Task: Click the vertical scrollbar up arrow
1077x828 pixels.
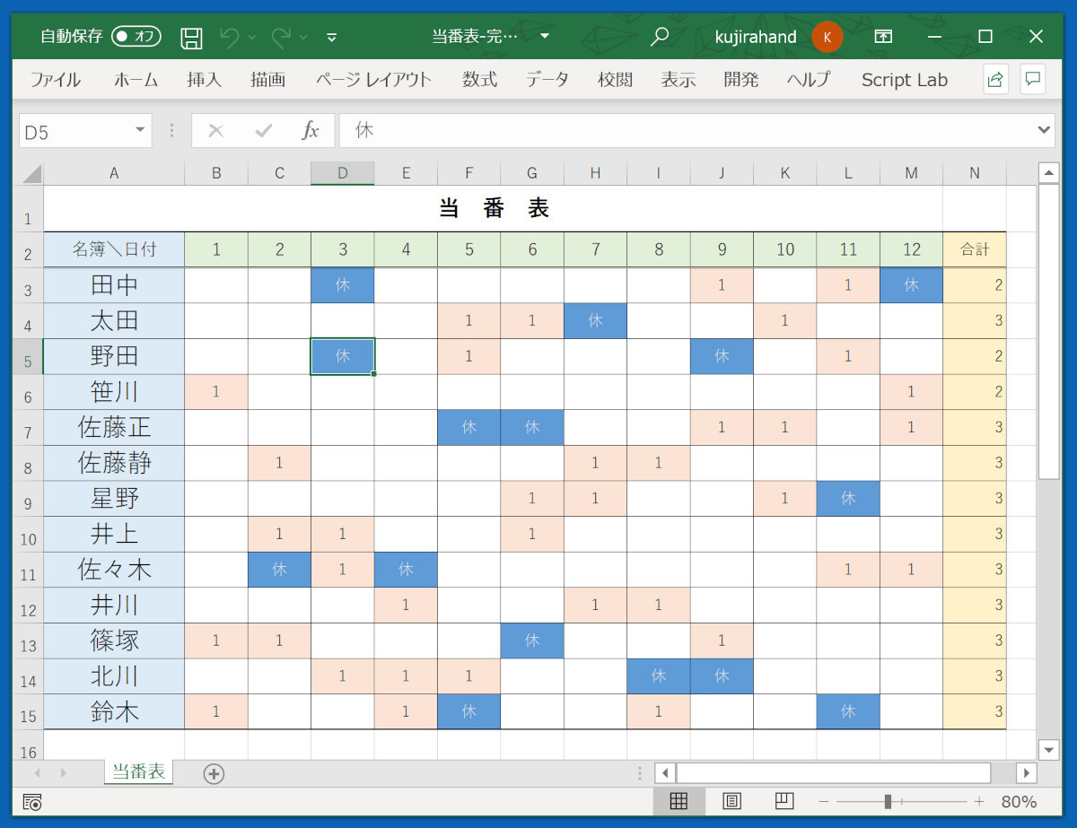Action: 1048,172
